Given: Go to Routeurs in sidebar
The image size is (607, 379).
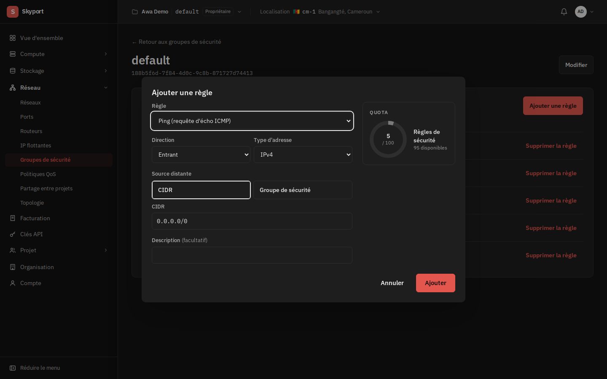Looking at the screenshot, I should [31, 131].
